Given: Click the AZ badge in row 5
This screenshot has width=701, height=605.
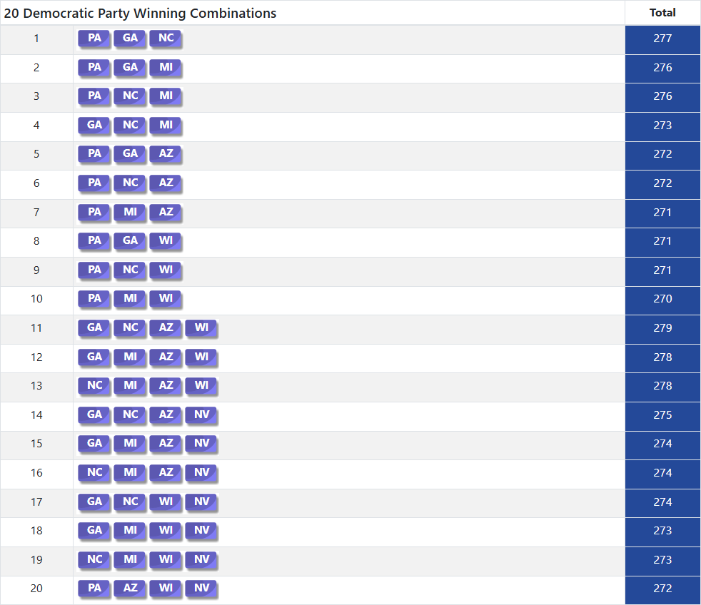Looking at the screenshot, I should tap(166, 153).
